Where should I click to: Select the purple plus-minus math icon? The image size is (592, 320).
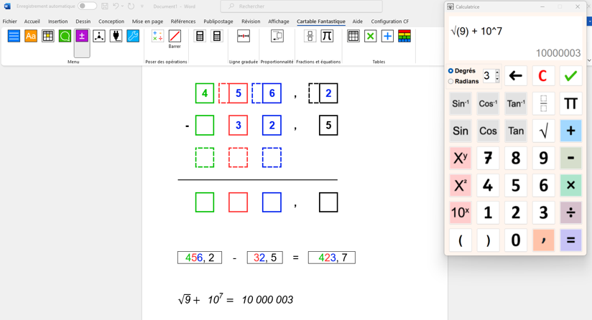82,36
